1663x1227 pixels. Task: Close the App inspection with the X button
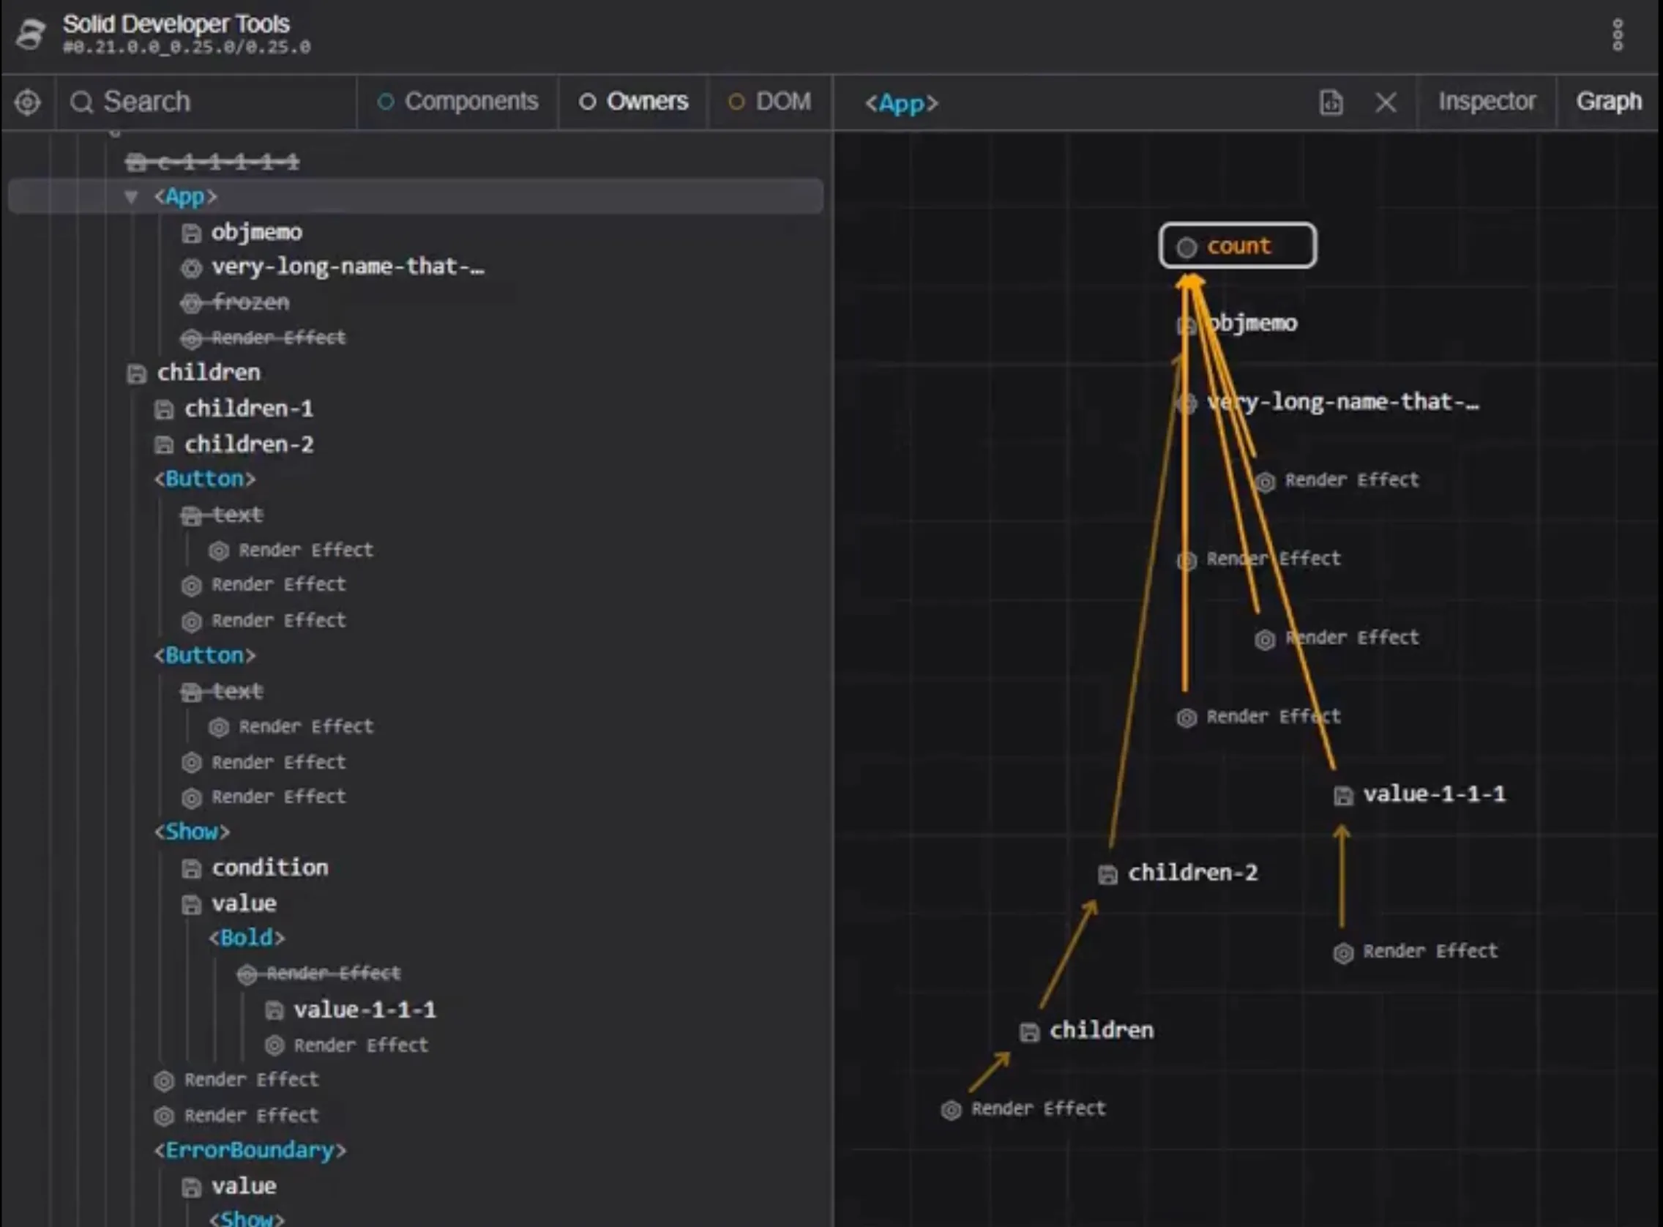click(x=1385, y=103)
